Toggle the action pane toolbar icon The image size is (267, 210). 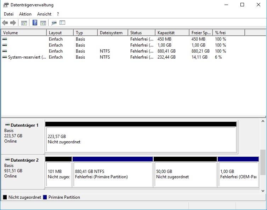[x=43, y=23]
